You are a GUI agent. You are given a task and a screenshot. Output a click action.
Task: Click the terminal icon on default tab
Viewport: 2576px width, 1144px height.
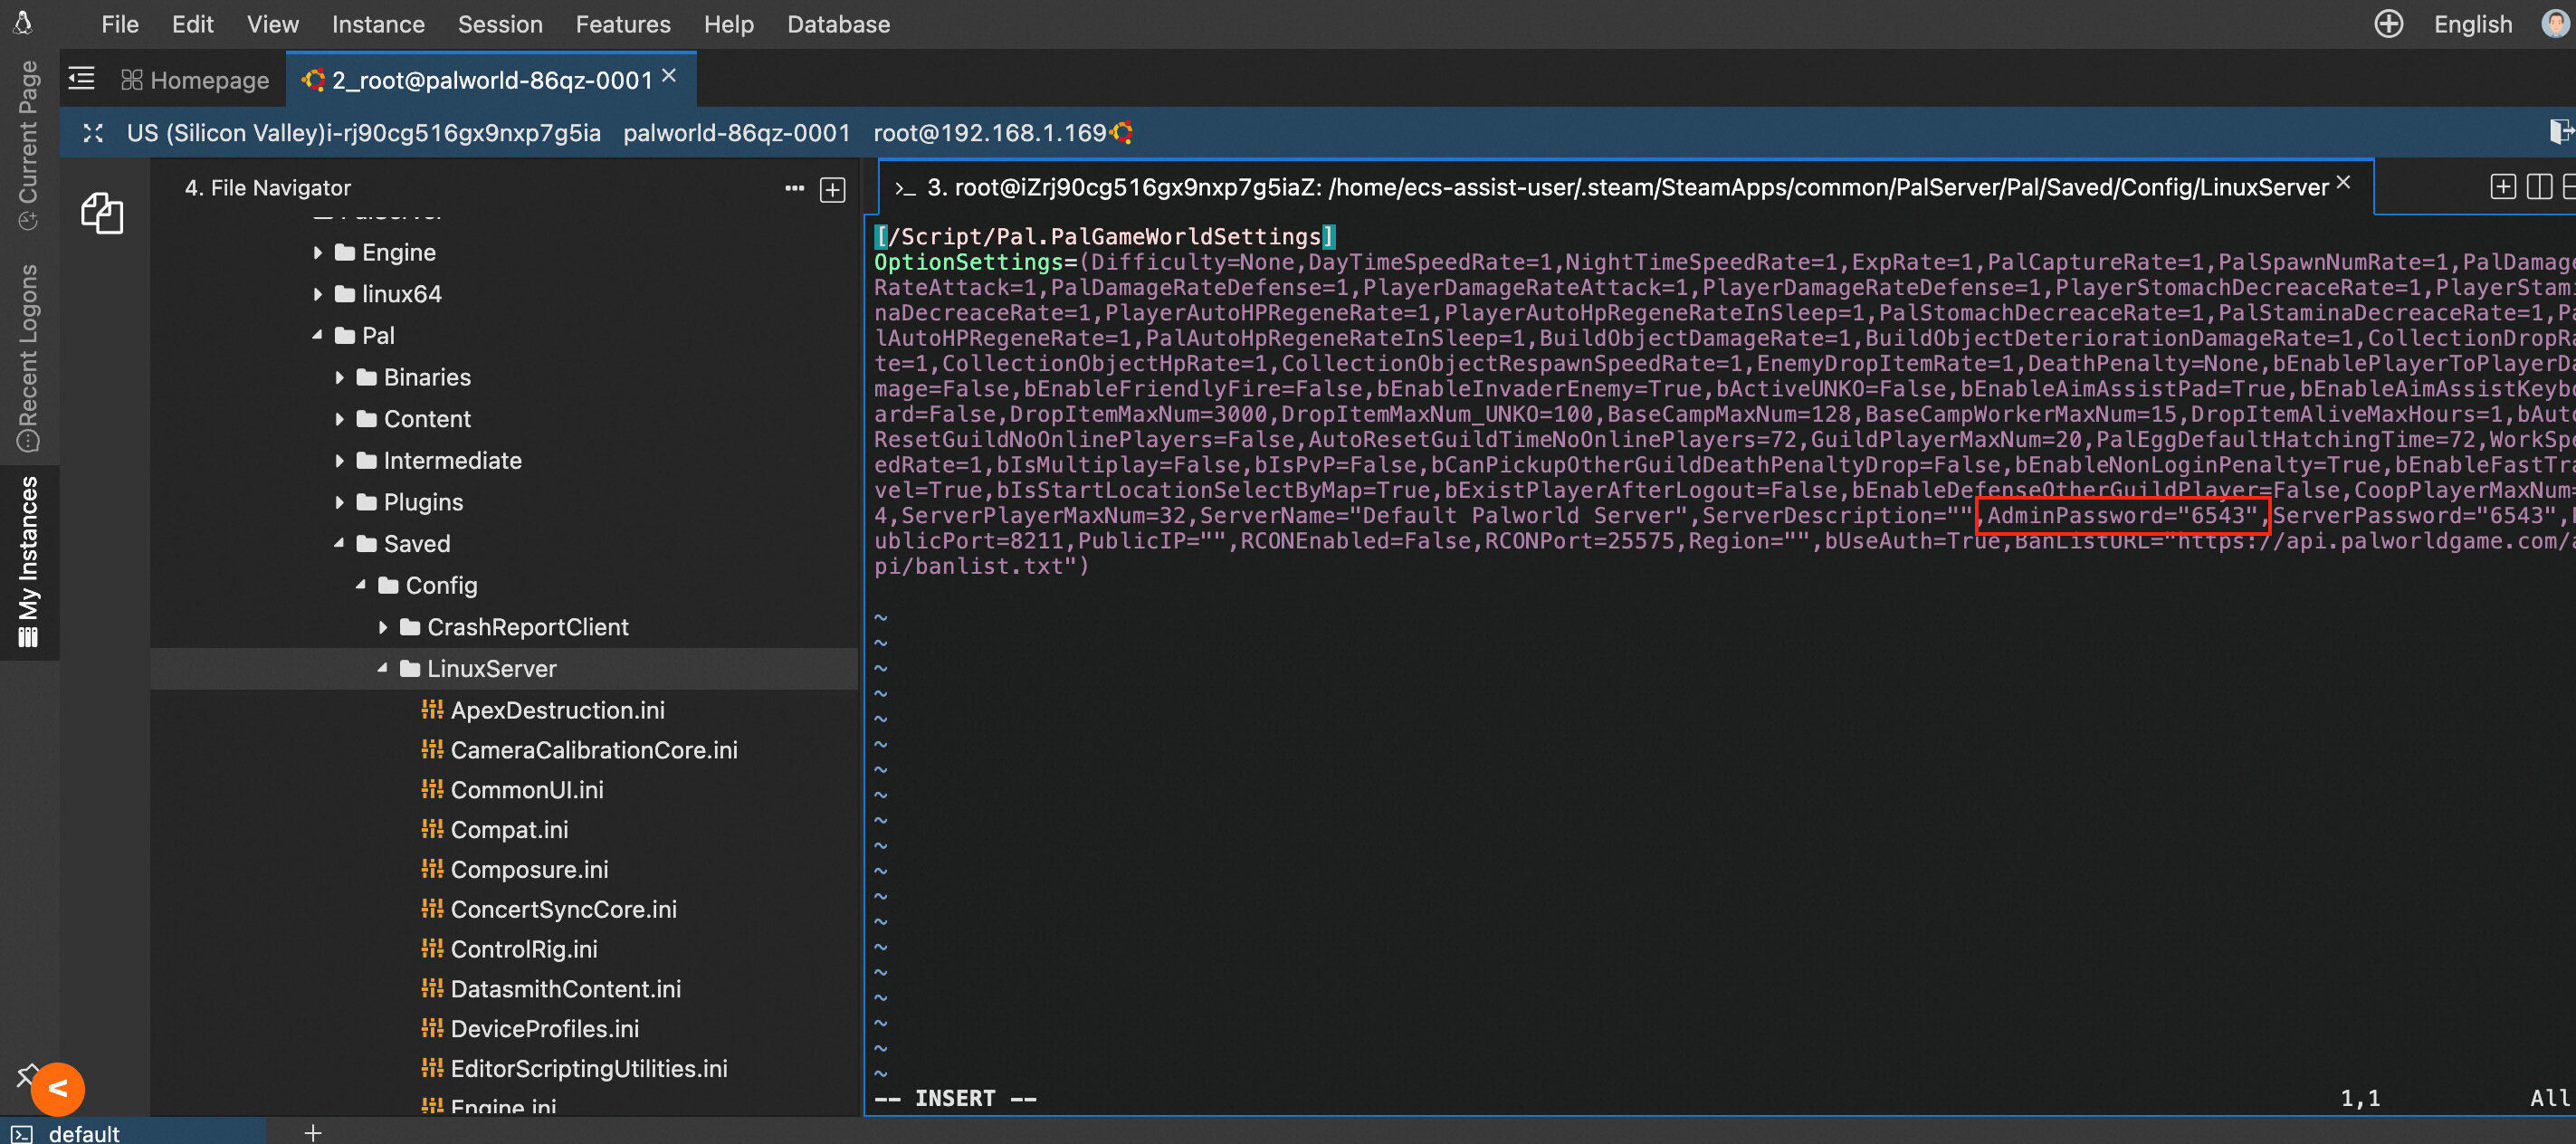(23, 1133)
